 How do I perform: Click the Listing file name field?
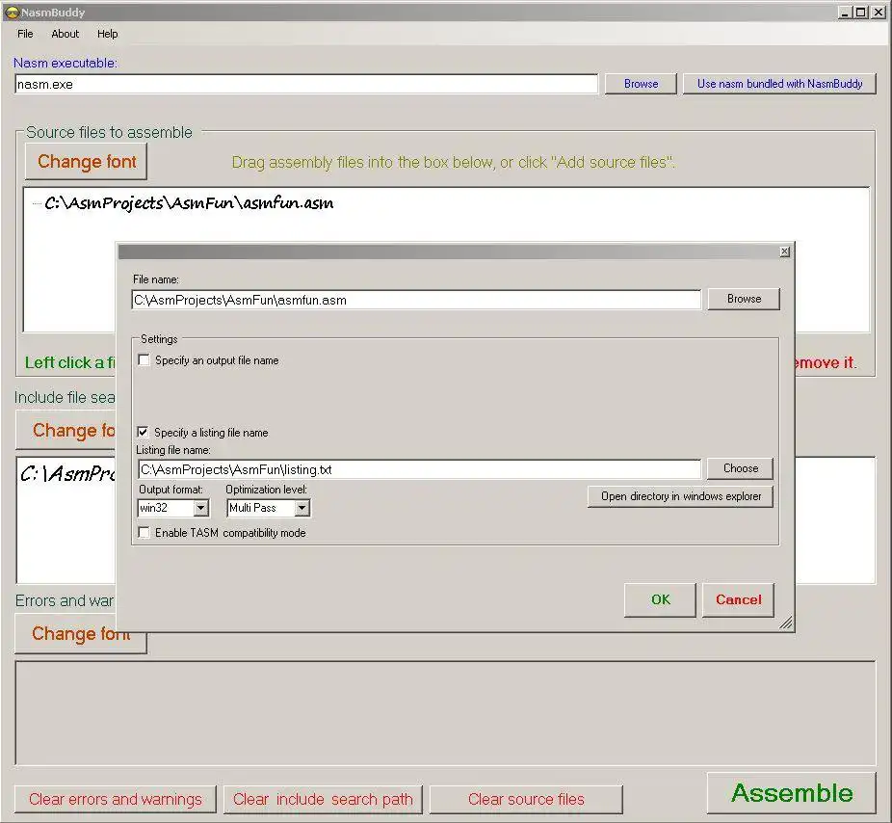[419, 469]
